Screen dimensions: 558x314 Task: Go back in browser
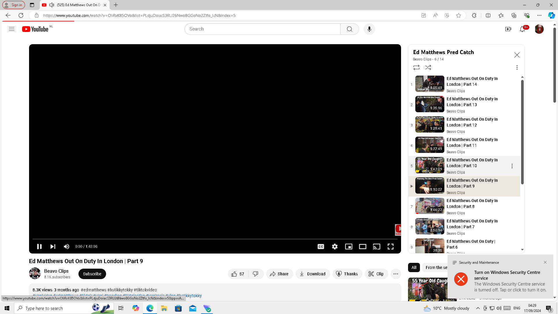point(8,15)
